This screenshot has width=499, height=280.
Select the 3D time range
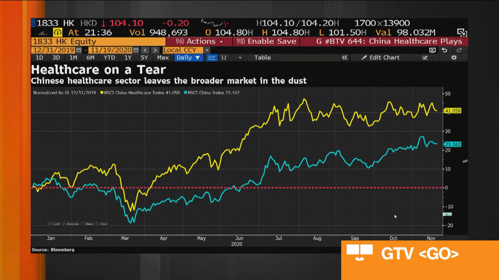click(56, 58)
